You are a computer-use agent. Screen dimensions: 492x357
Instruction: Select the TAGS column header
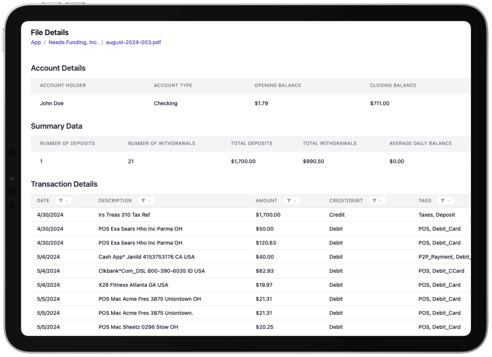(425, 201)
